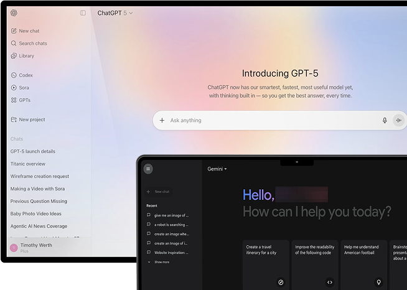Start a new chat in ChatGPT
The width and height of the screenshot is (407, 290).
click(29, 30)
